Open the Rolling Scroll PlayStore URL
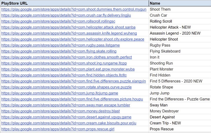The width and height of the screenshot is (211, 133). (x=58, y=21)
